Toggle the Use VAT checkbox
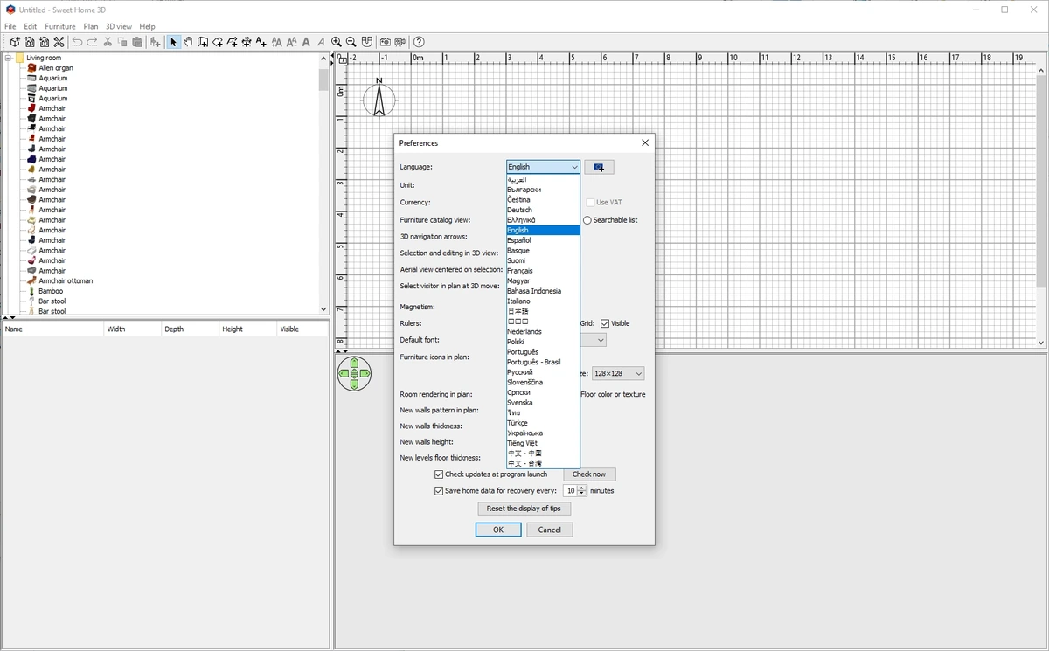This screenshot has height=651, width=1049. pos(590,203)
